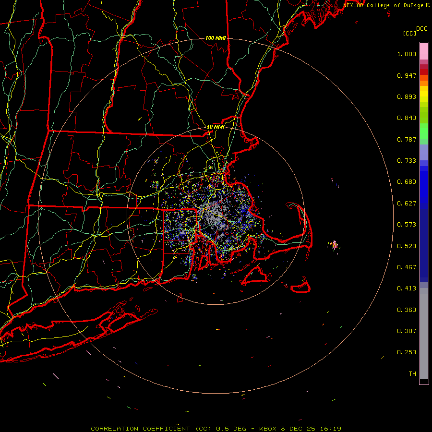The height and width of the screenshot is (432, 432).
Task: Select the 0.733 scale value
Action: point(407,161)
